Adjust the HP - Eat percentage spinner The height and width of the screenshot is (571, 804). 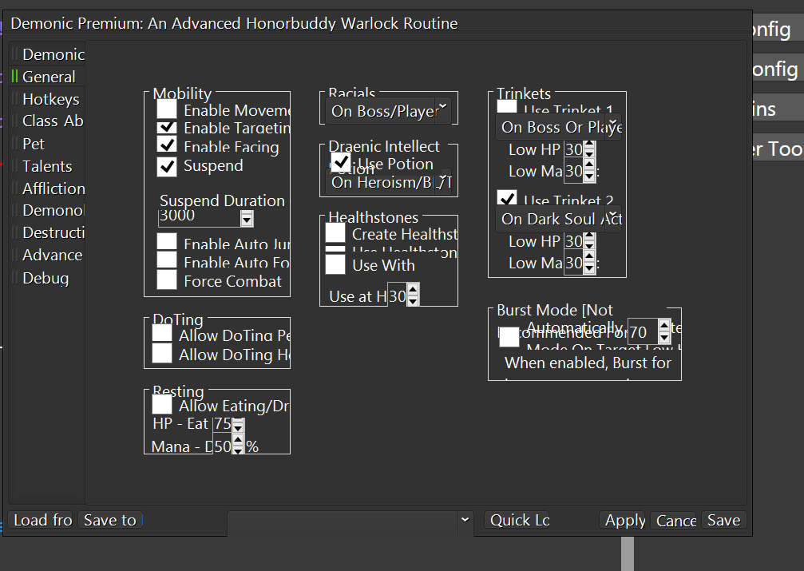pos(238,425)
